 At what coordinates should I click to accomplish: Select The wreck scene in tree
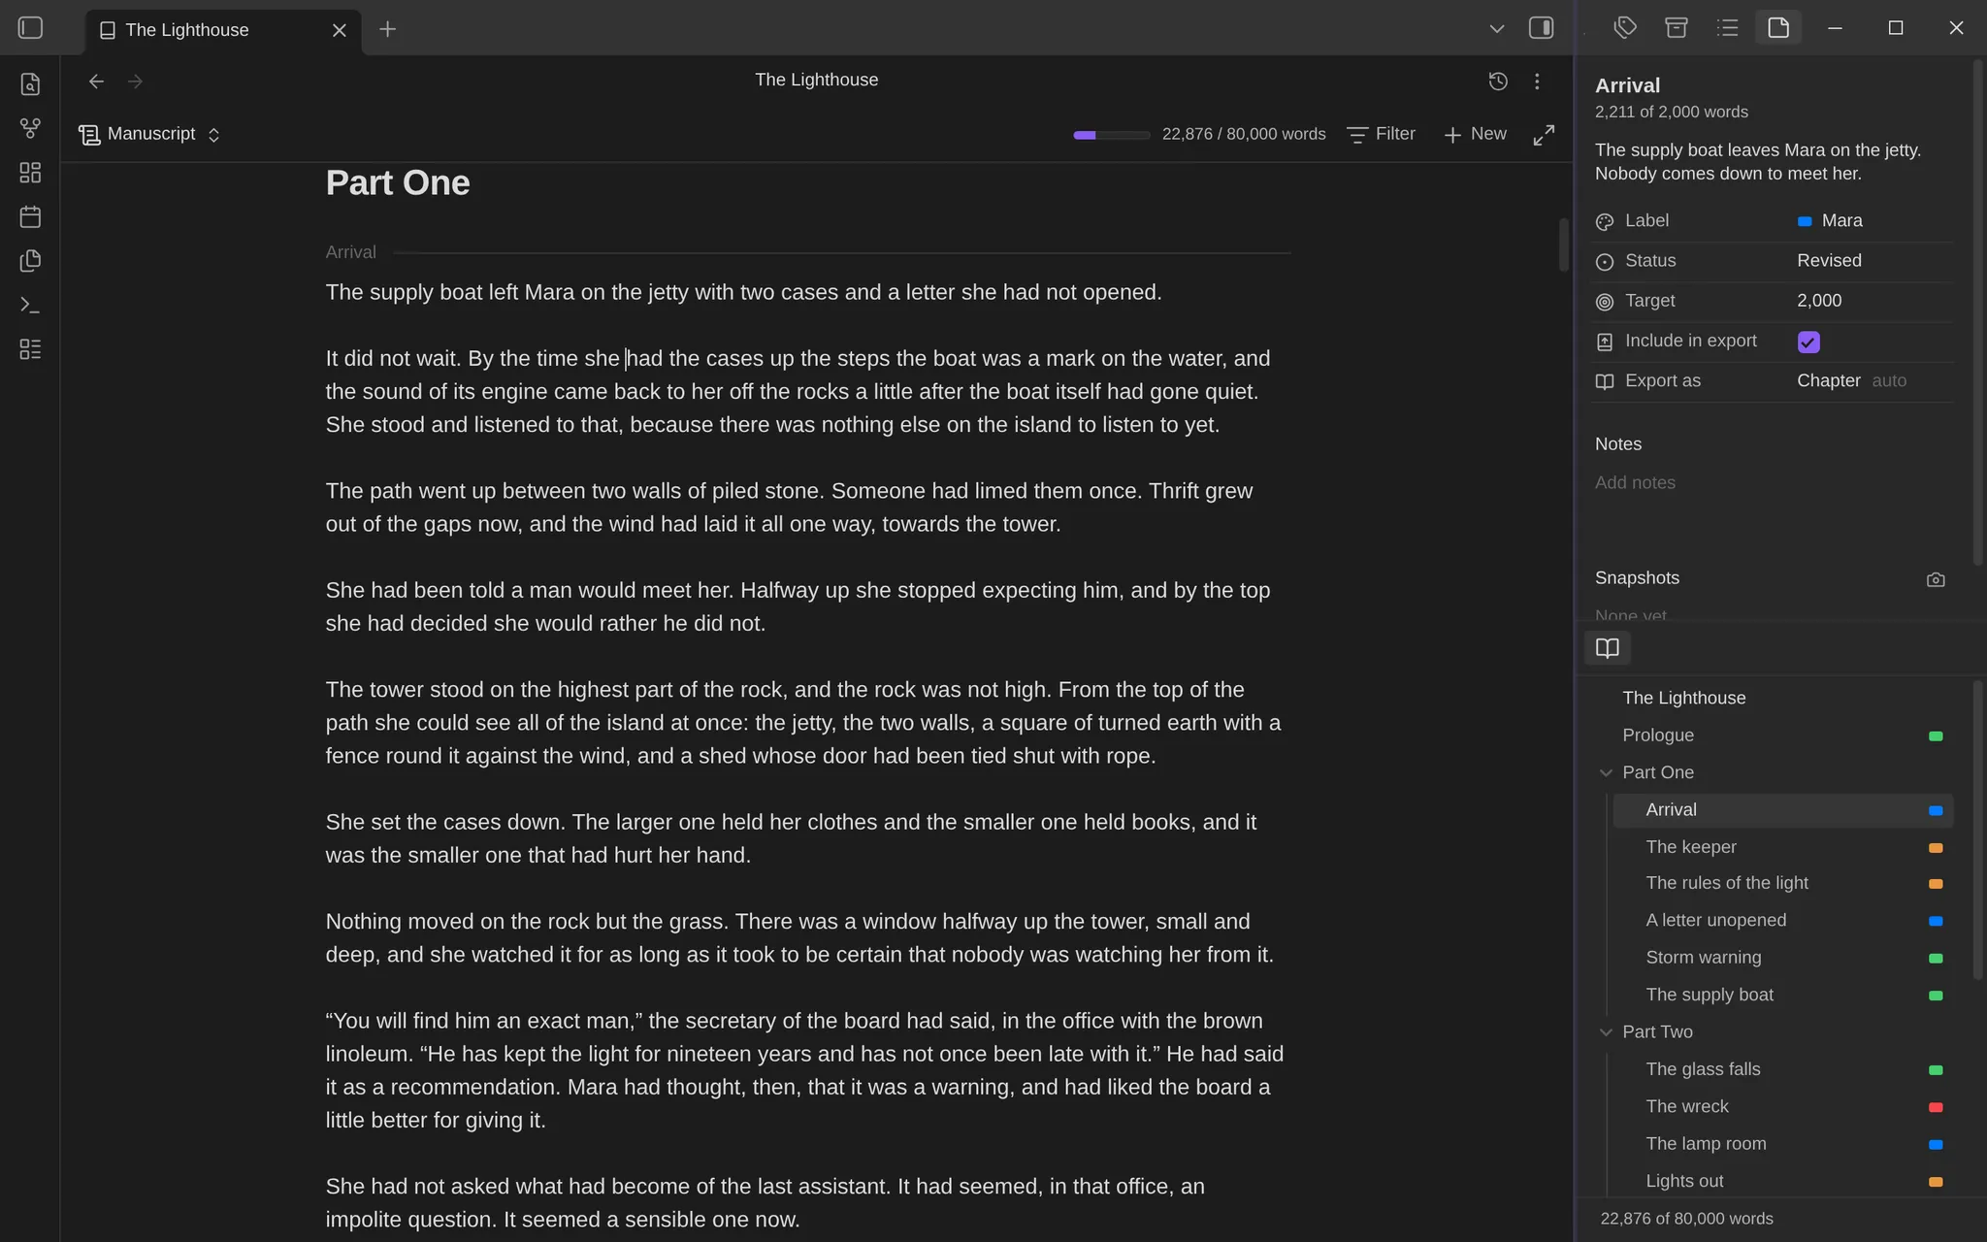pos(1782,1107)
